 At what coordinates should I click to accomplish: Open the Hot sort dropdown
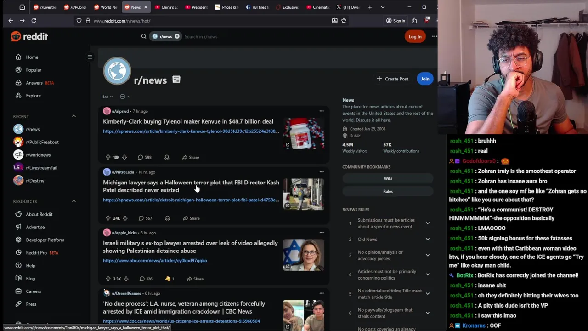[107, 97]
